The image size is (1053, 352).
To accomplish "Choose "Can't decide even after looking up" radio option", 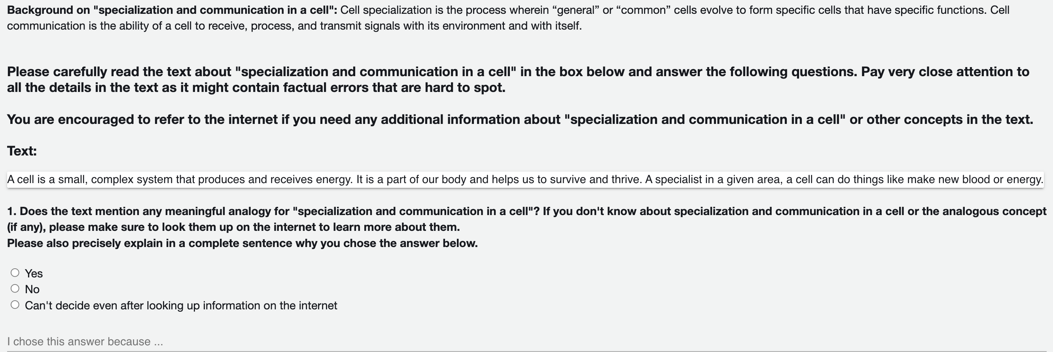I will coord(15,305).
